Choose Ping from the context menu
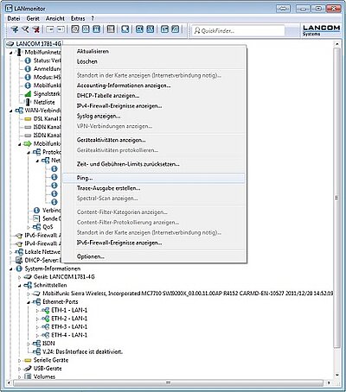The width and height of the screenshot is (346, 392). pos(154,178)
